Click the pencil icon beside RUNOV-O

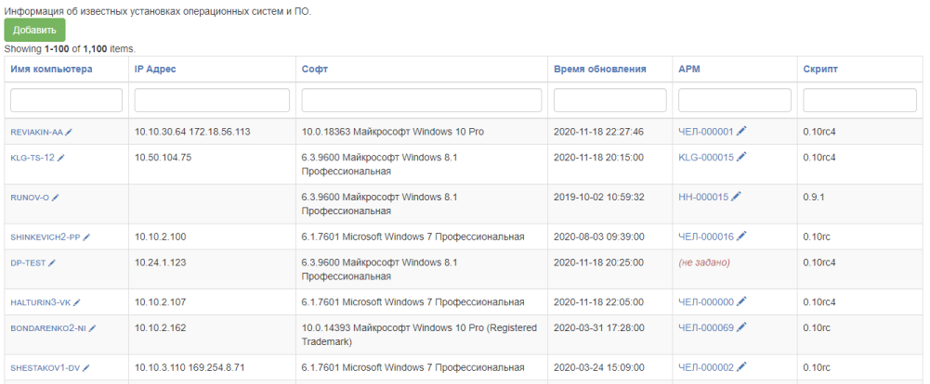tap(56, 198)
